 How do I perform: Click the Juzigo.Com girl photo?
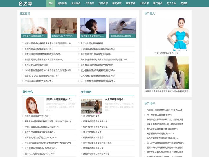167,73
